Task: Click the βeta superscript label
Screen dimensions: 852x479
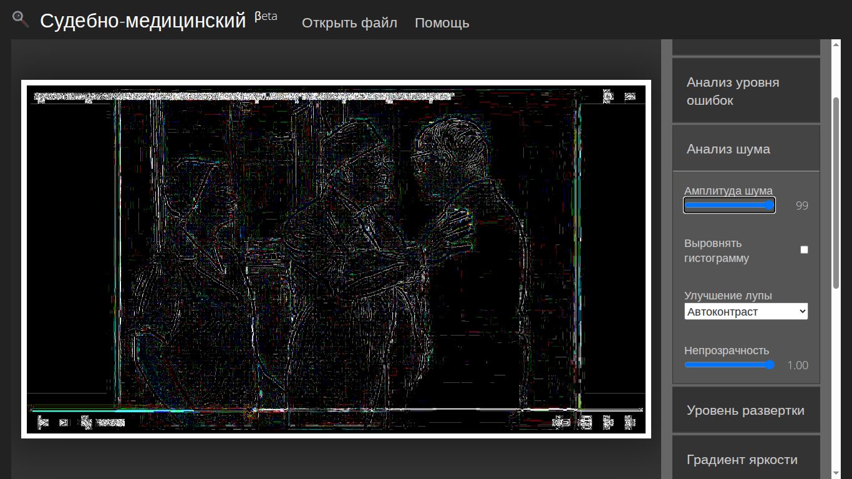Action: pyautogui.click(x=266, y=17)
